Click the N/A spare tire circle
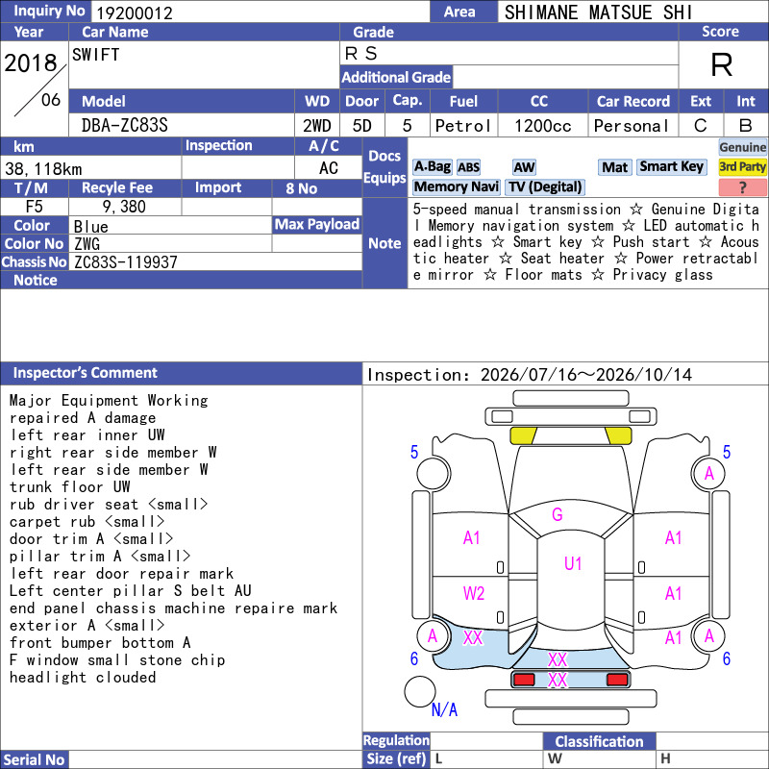Image resolution: width=769 pixels, height=769 pixels. point(420,691)
